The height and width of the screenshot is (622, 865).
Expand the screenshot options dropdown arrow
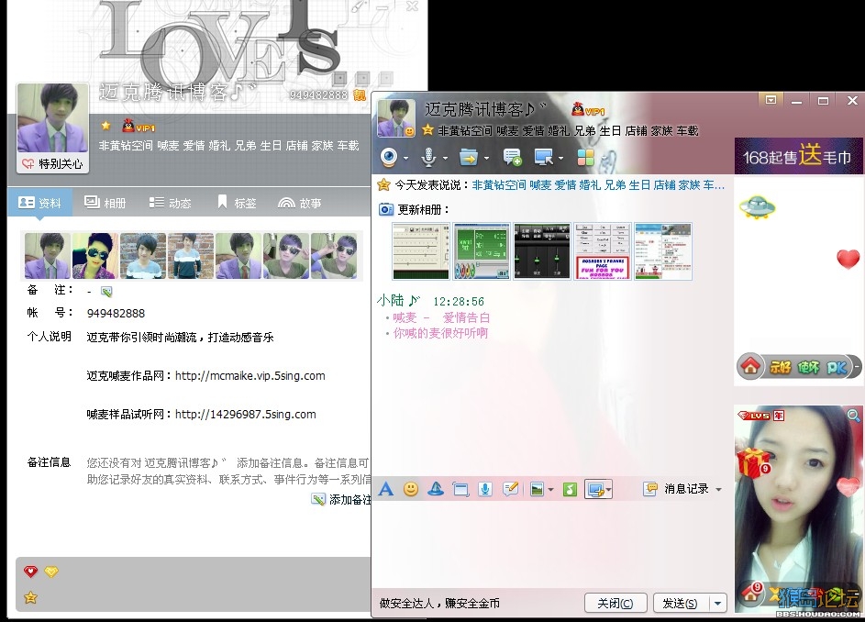tap(608, 490)
